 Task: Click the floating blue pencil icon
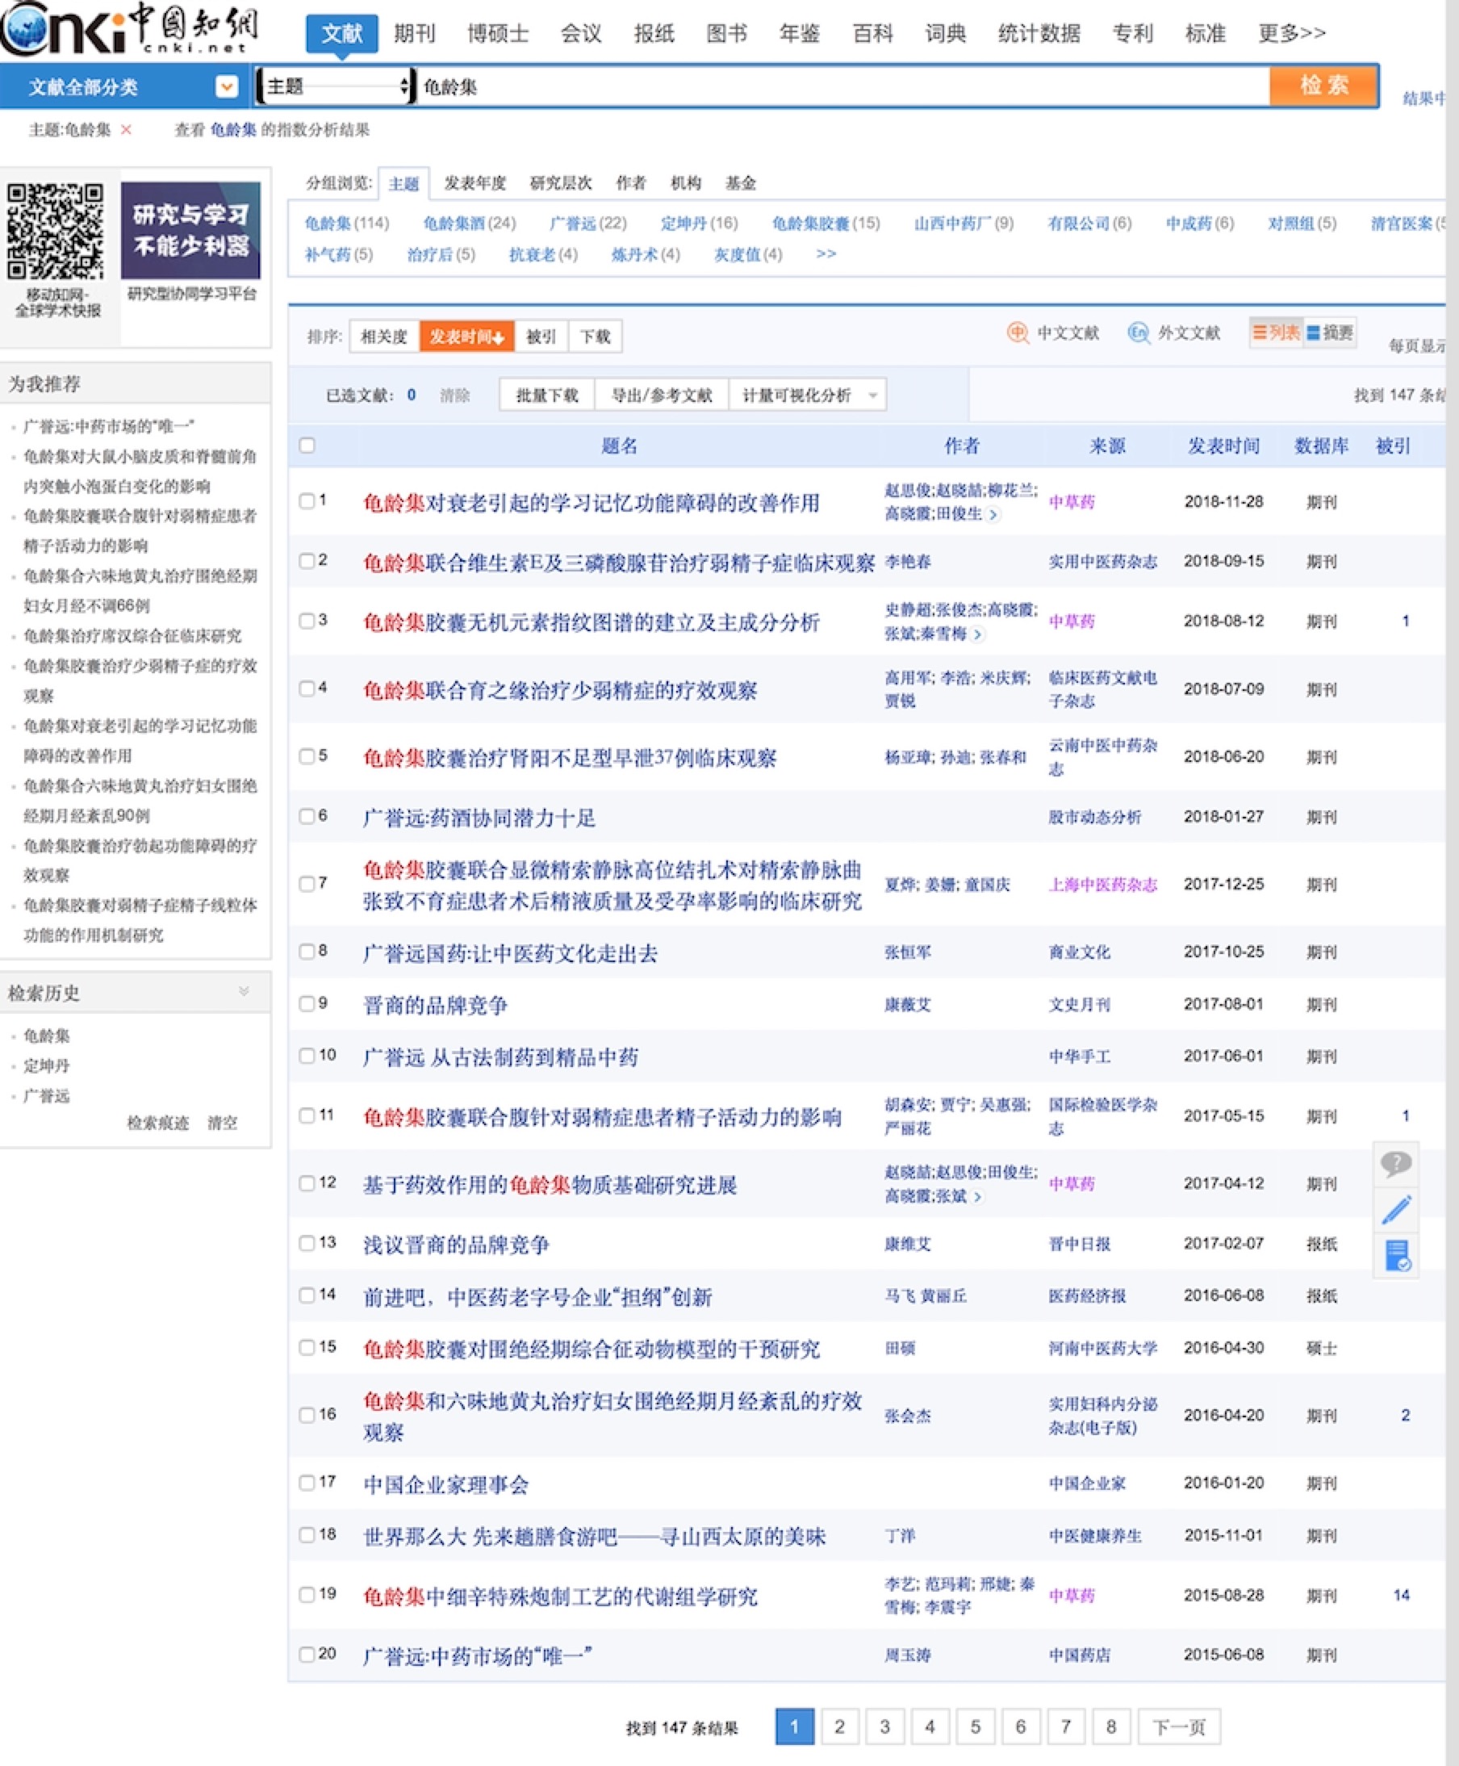pyautogui.click(x=1395, y=1210)
